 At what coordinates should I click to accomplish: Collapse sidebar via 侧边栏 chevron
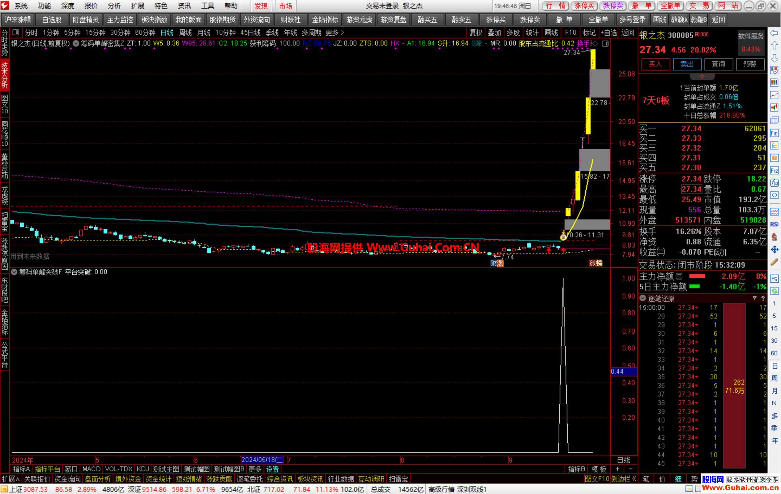coord(624,479)
